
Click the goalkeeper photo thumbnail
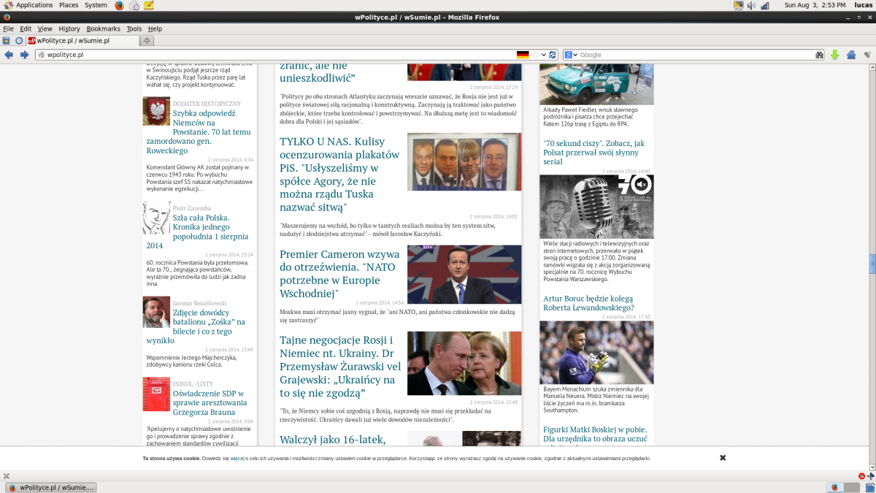pyautogui.click(x=596, y=353)
